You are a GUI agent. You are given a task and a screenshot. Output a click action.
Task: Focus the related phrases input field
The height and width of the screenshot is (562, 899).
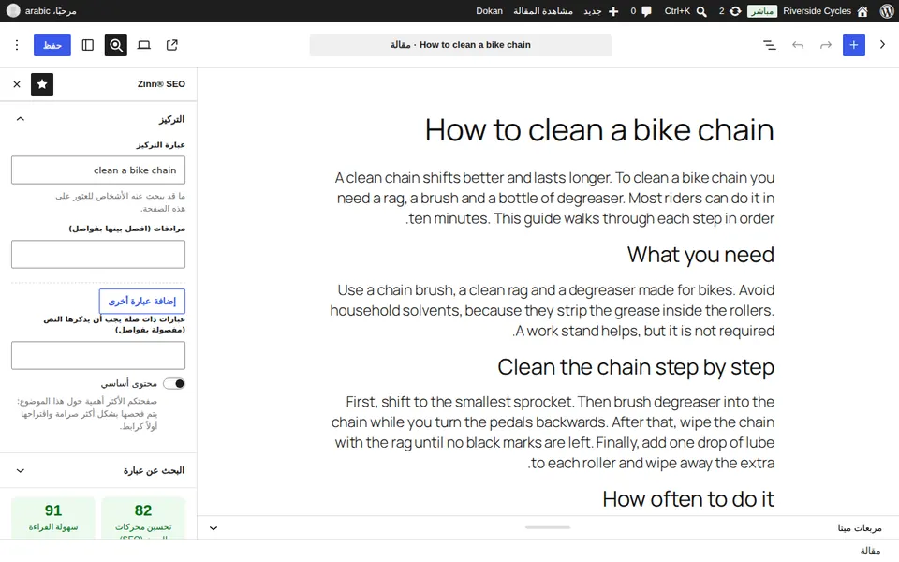(x=98, y=356)
